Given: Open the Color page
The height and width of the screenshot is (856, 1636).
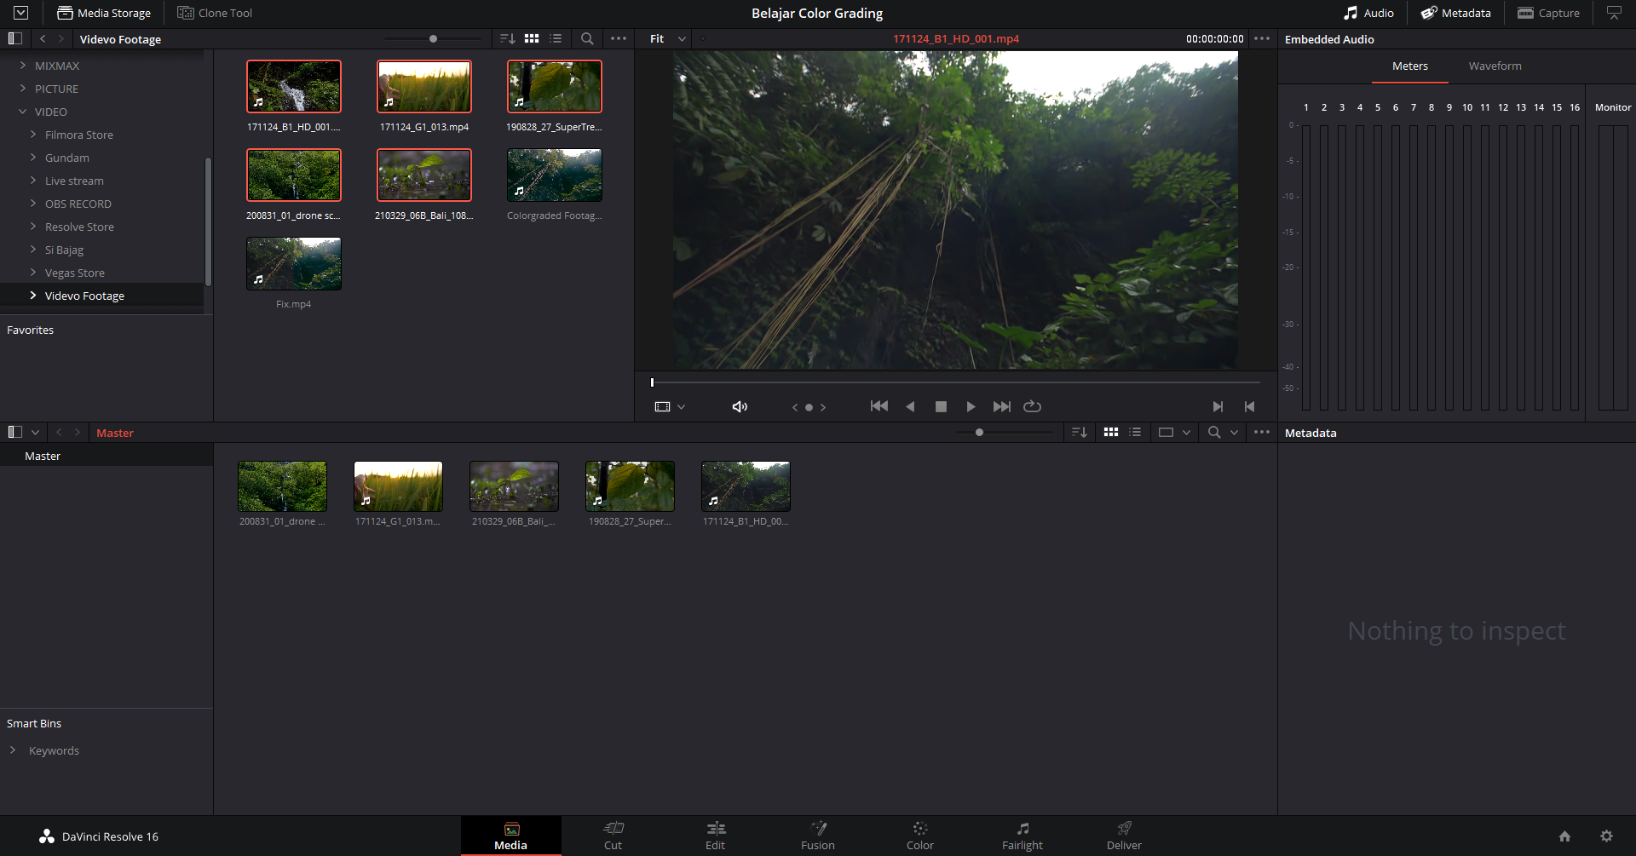Looking at the screenshot, I should [919, 836].
